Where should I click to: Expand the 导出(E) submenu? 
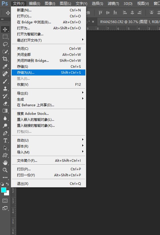click(x=49, y=93)
